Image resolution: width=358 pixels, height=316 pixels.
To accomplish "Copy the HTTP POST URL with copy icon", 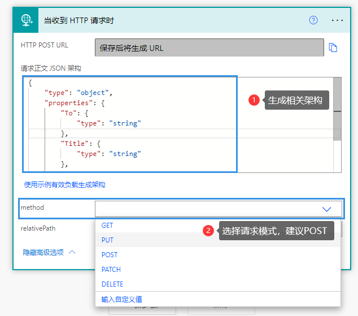I will [x=333, y=47].
